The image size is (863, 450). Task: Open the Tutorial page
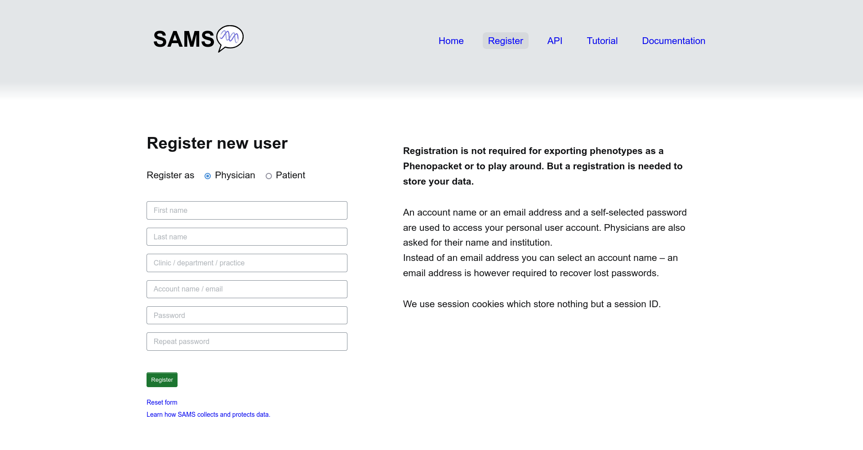pyautogui.click(x=602, y=41)
